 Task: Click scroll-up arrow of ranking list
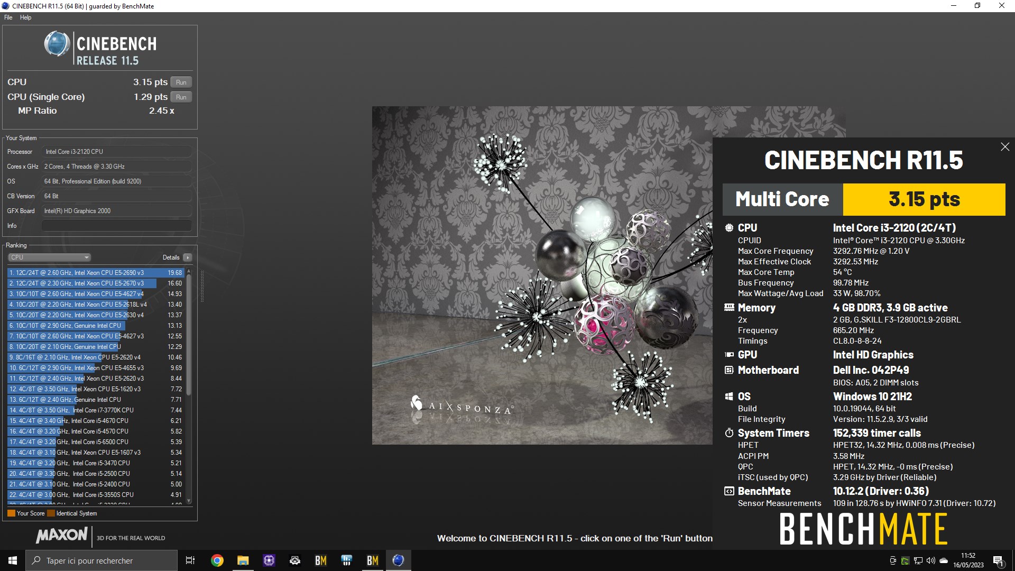point(189,271)
